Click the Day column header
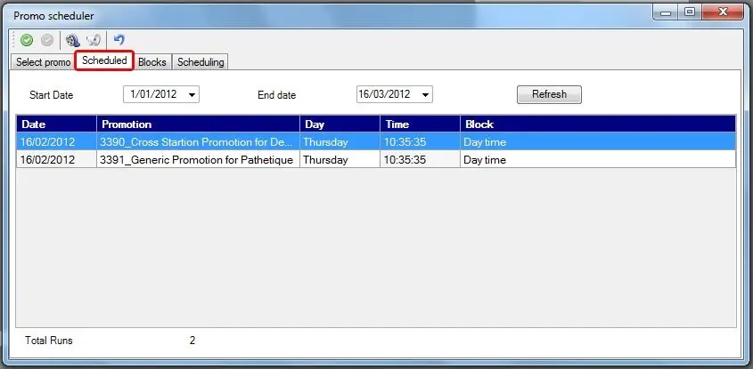 [x=339, y=124]
